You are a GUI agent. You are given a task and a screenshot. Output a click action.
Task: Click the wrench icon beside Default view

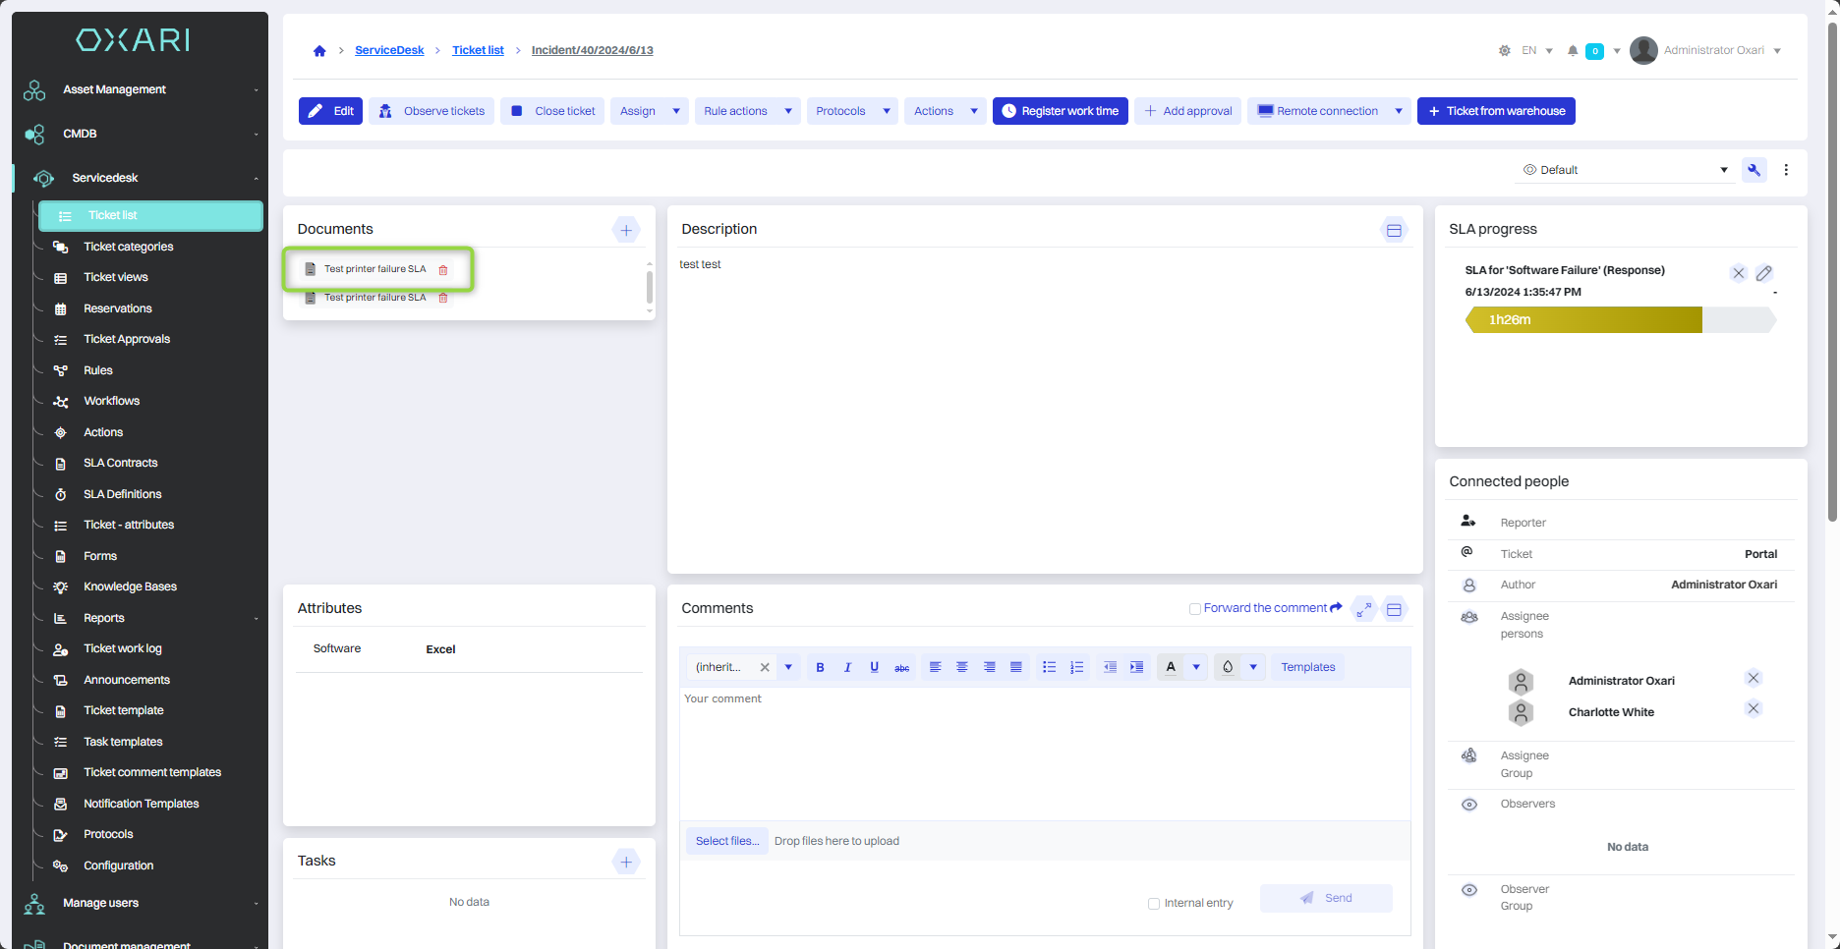[1754, 170]
